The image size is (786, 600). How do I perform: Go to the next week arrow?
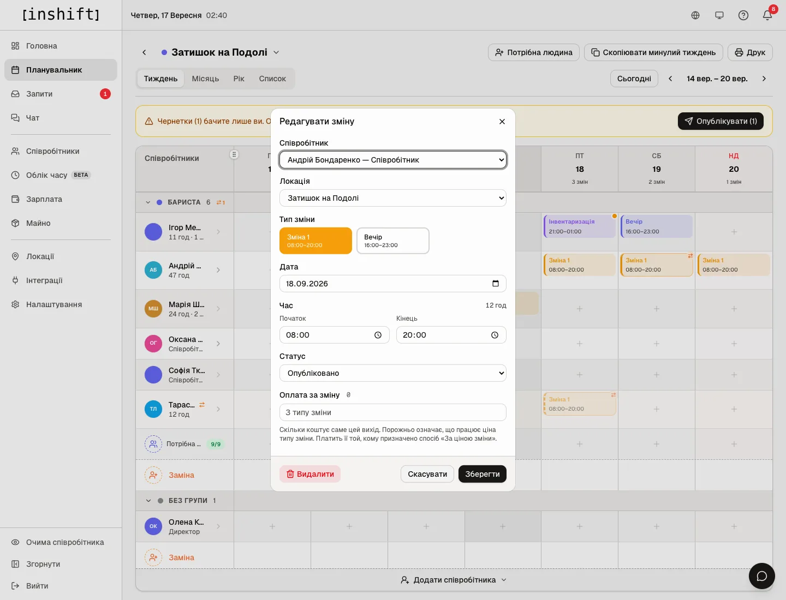[x=764, y=79]
